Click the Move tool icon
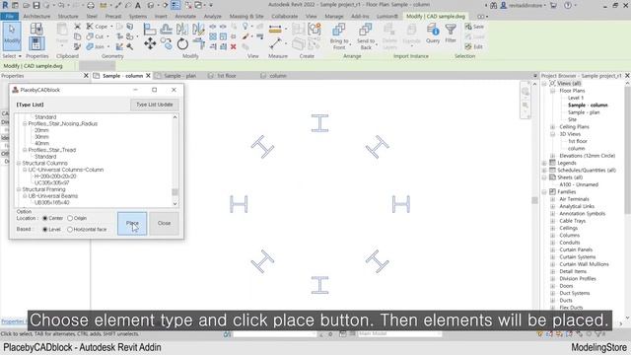Viewport: 631px width, 355px height. 150,43
